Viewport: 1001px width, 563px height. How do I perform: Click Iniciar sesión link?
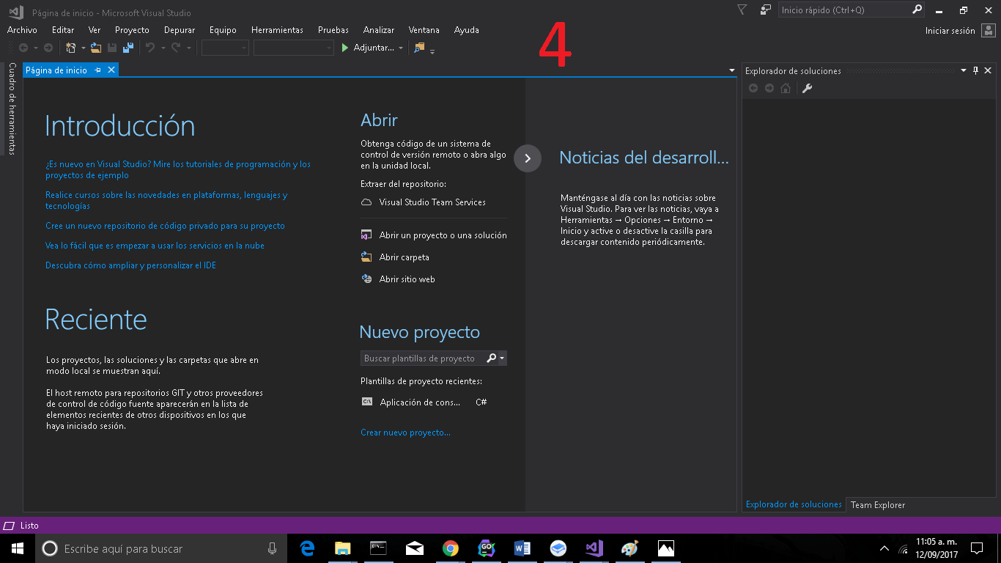click(950, 31)
